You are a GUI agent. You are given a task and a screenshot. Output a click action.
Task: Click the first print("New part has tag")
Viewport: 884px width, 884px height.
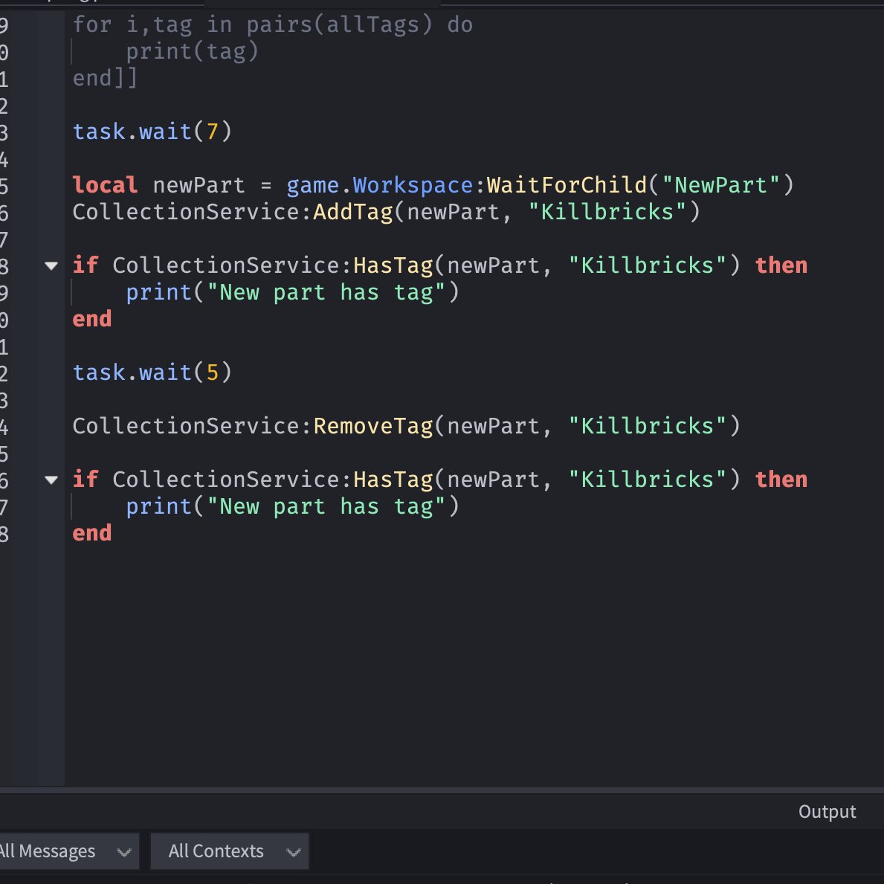coord(293,293)
